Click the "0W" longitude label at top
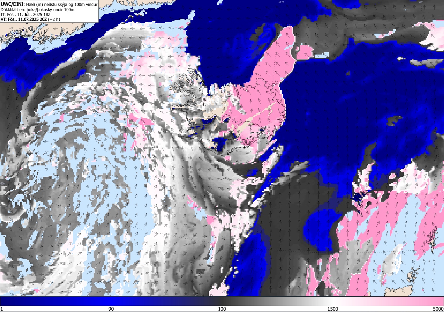This screenshot has height=312, width=444. click(x=420, y=2)
